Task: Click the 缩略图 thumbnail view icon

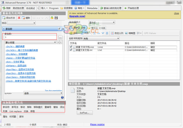Action: pyautogui.click(x=126, y=33)
